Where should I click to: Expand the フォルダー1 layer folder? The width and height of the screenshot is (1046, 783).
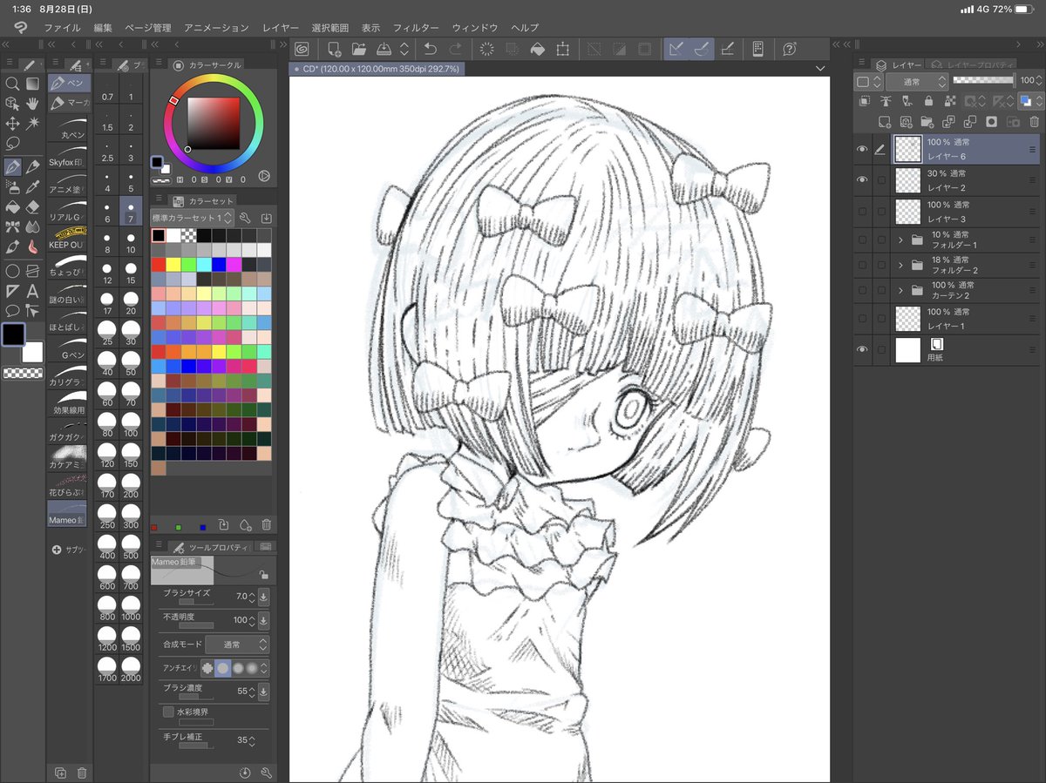point(900,240)
